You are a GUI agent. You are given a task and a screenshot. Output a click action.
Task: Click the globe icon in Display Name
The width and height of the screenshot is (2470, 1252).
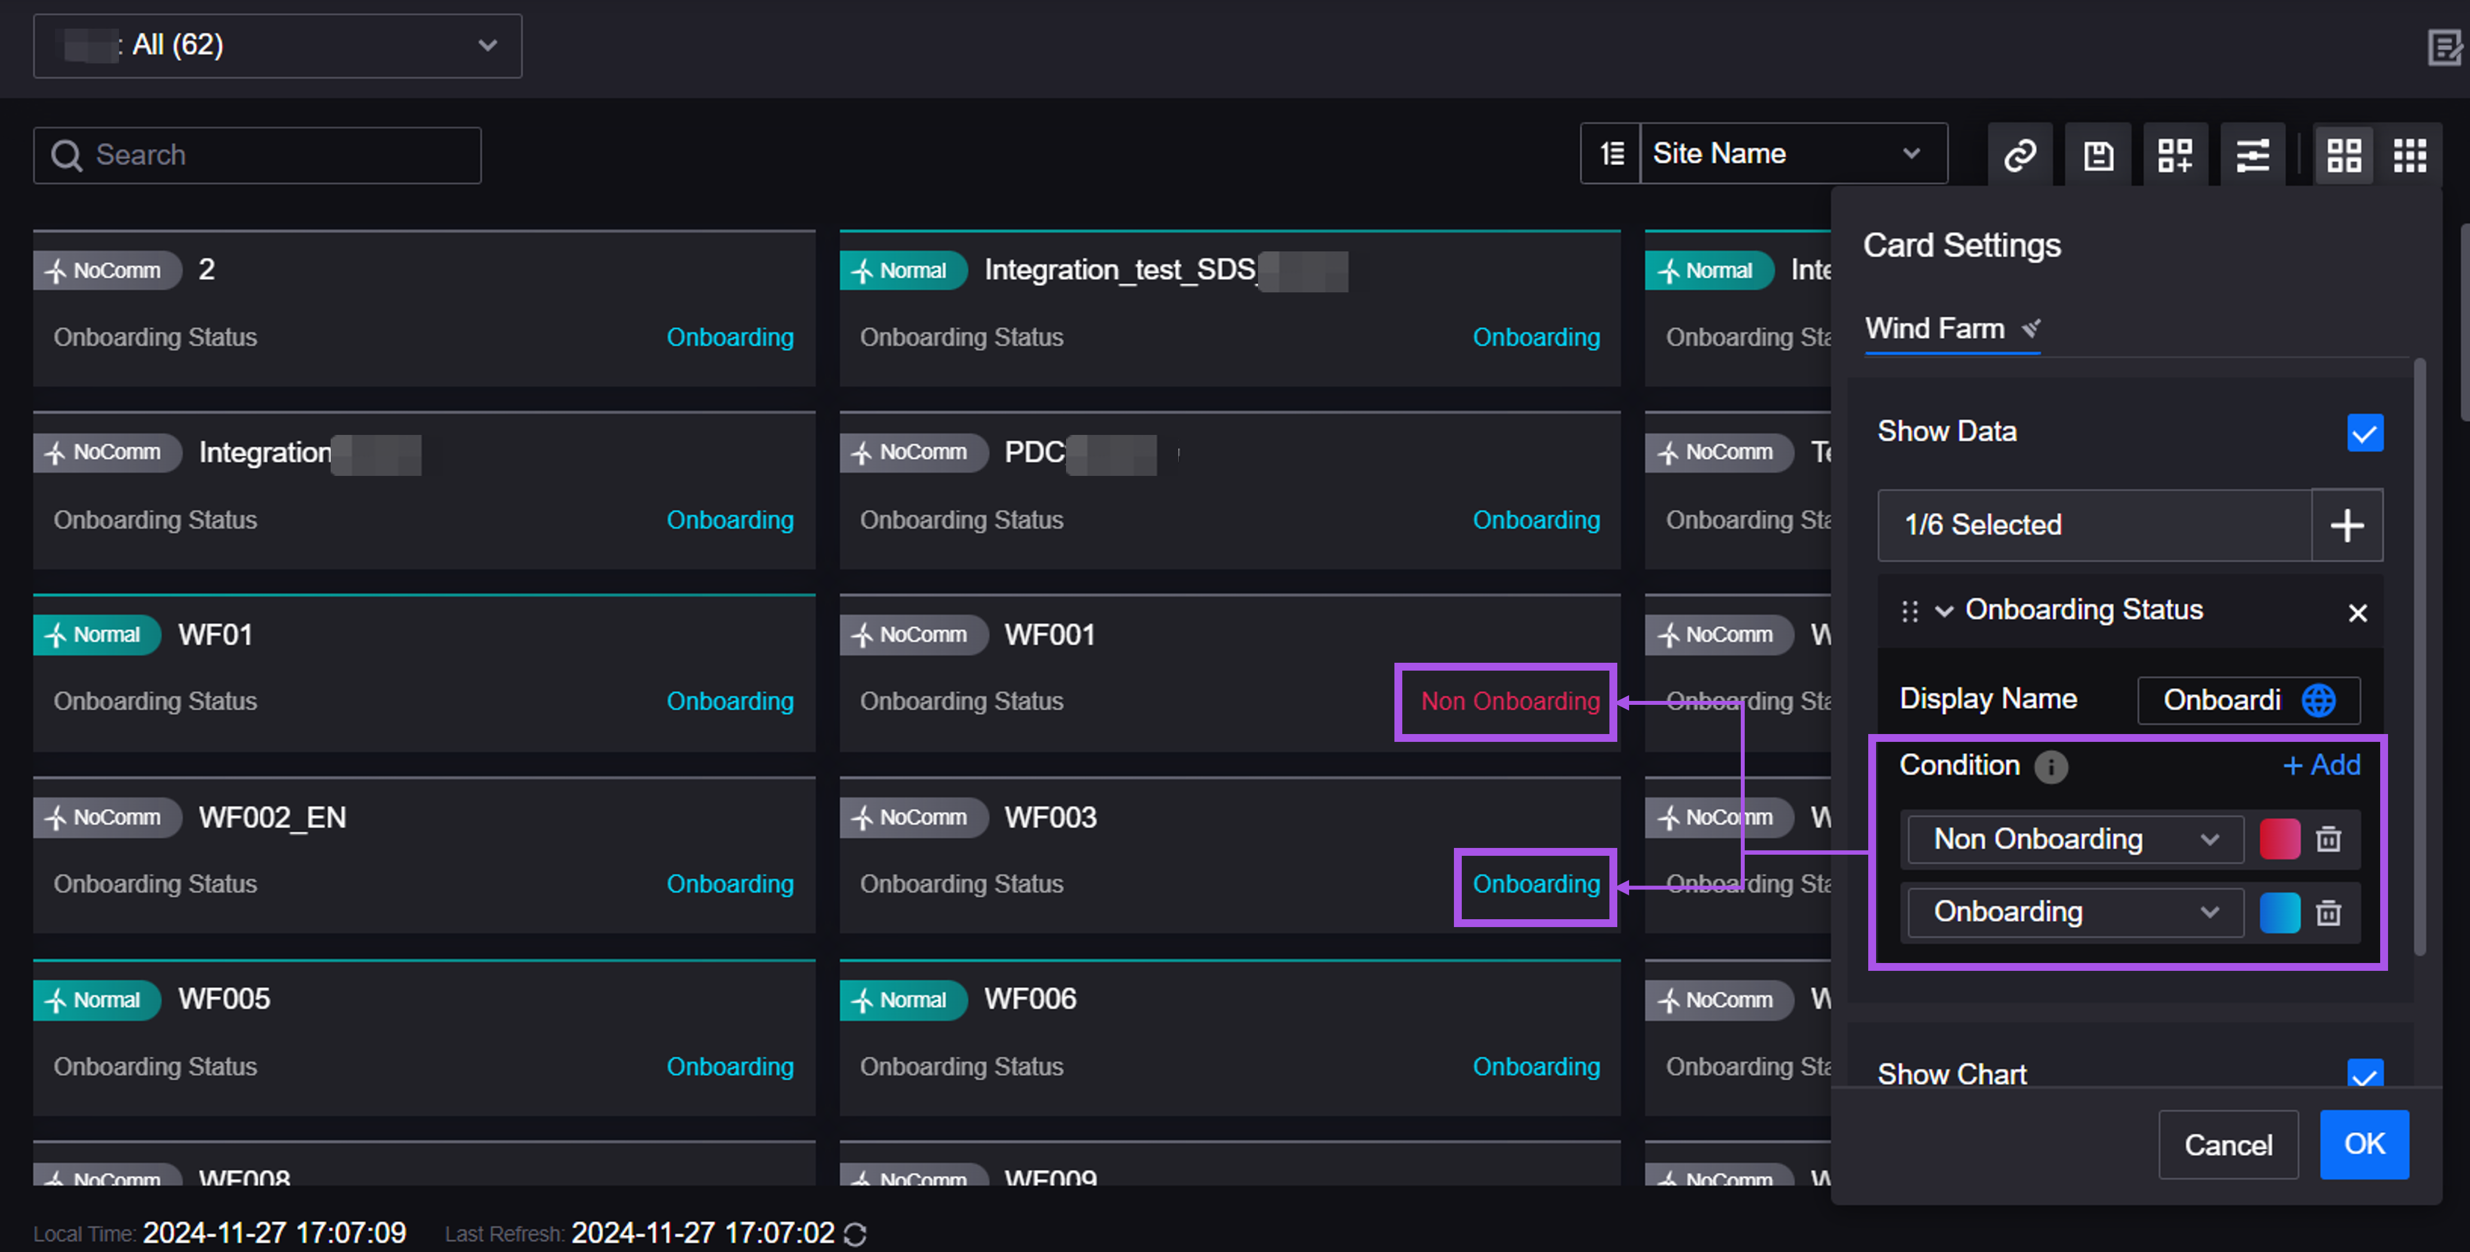(x=2318, y=700)
